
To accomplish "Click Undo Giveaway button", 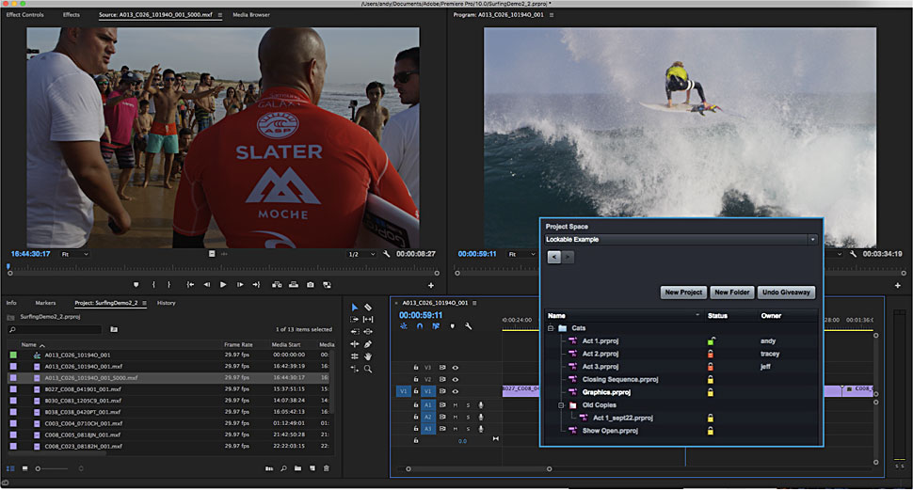I will click(786, 292).
